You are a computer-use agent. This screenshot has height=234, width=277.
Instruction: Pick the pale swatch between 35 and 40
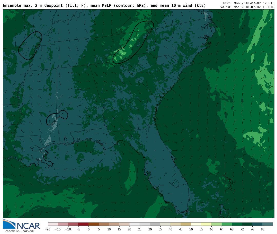click(x=165, y=224)
